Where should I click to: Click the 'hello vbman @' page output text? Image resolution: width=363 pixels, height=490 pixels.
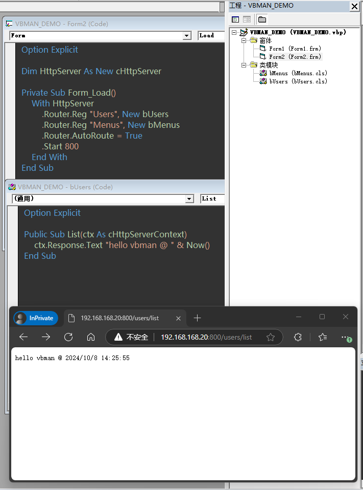(x=72, y=358)
